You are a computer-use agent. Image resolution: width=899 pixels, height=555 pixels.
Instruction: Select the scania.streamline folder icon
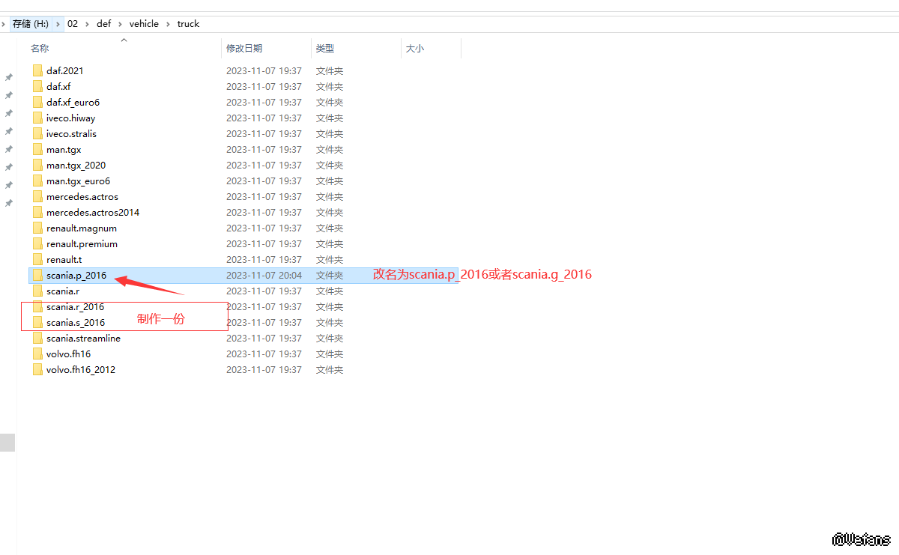click(37, 338)
